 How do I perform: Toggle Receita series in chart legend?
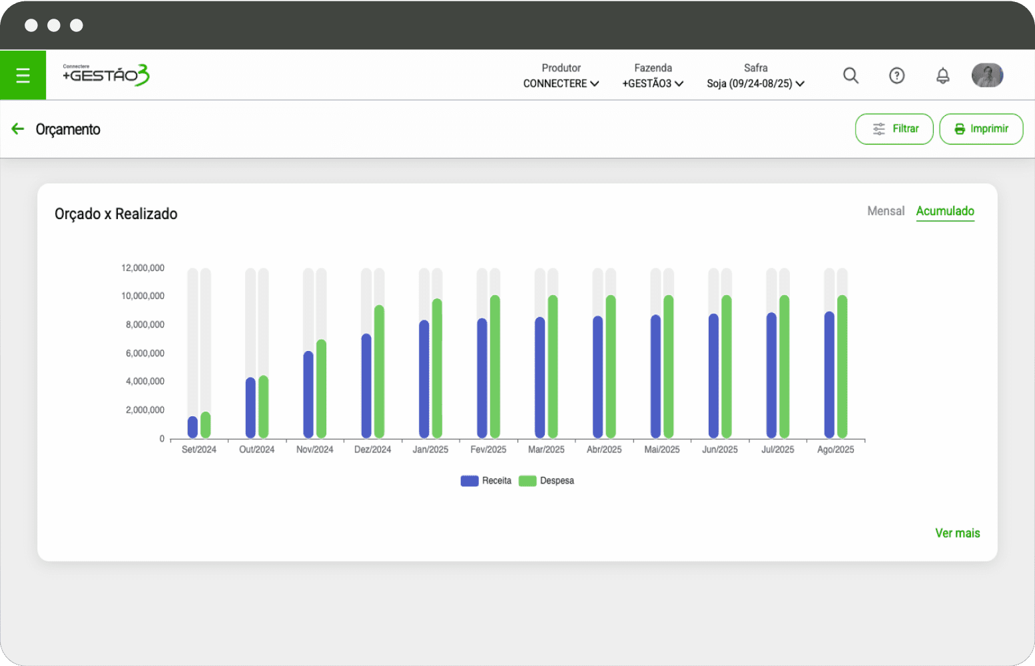[486, 481]
